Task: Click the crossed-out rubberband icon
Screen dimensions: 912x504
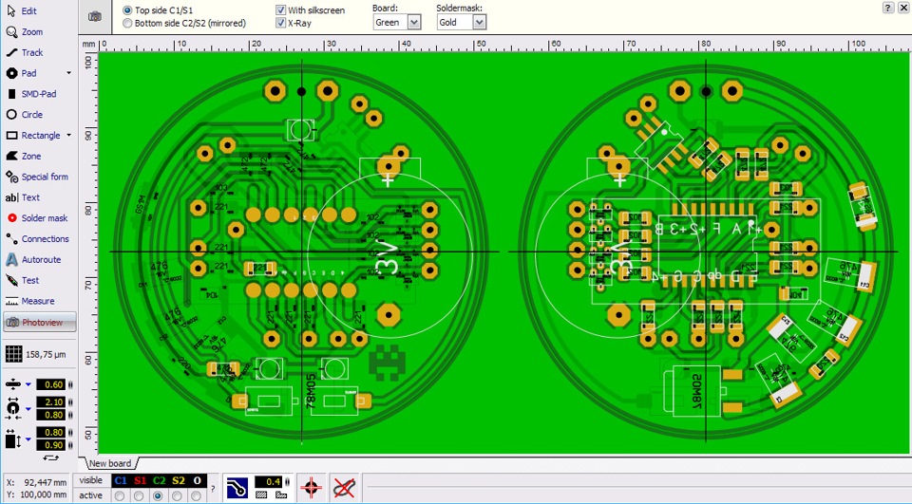Action: (344, 487)
